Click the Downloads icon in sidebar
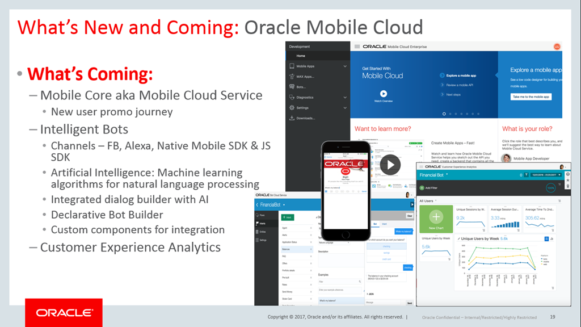 click(292, 118)
